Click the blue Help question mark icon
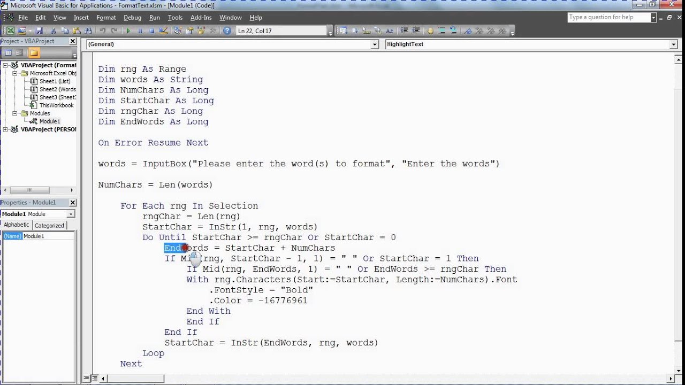685x385 pixels. [x=227, y=31]
